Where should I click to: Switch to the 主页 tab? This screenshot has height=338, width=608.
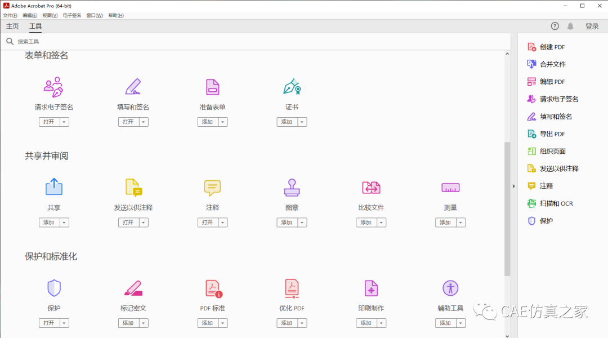12,26
